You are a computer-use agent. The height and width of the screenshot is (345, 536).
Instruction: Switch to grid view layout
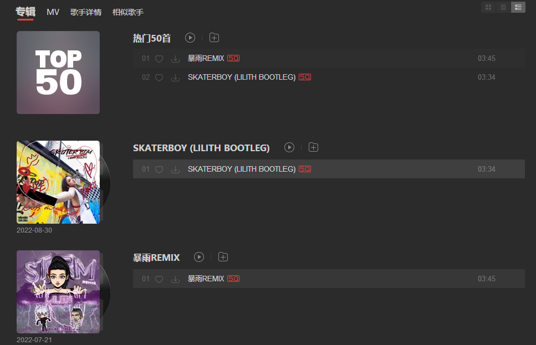click(488, 7)
